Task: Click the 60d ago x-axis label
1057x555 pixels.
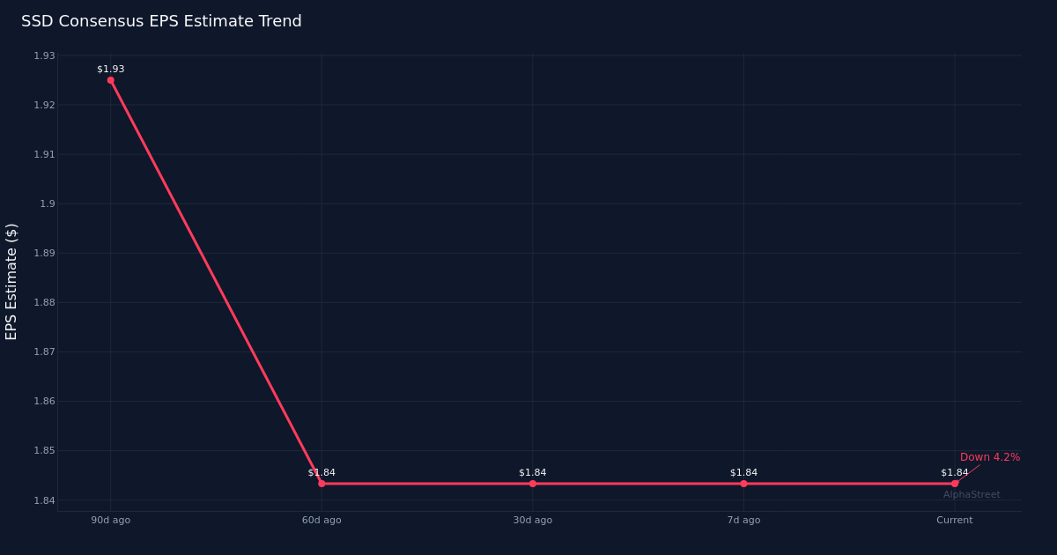Action: click(322, 521)
